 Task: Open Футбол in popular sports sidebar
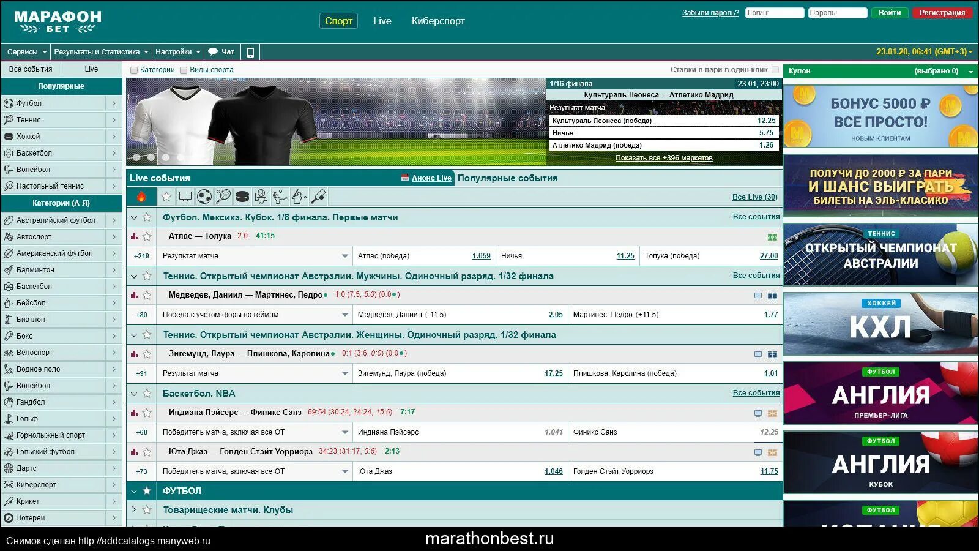(61, 103)
